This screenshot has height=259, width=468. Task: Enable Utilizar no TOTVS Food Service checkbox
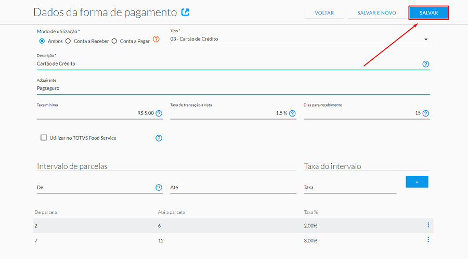[x=44, y=137]
